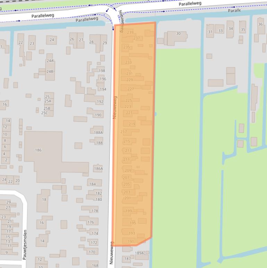Image resolution: width=267 pixels, height=268 pixels.
Task: Select building number 30 near Parallelweg
Action: click(178, 34)
